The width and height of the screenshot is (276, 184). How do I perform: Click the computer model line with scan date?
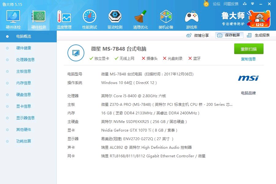click(147, 74)
